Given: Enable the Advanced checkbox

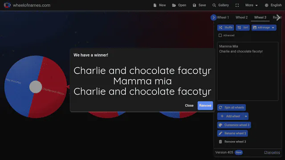Looking at the screenshot, I should tap(220, 36).
